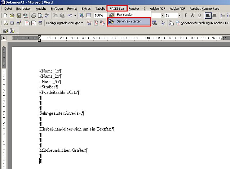
Task: Open data source icon in mail merge toolbar
Action: click(x=12, y=23)
